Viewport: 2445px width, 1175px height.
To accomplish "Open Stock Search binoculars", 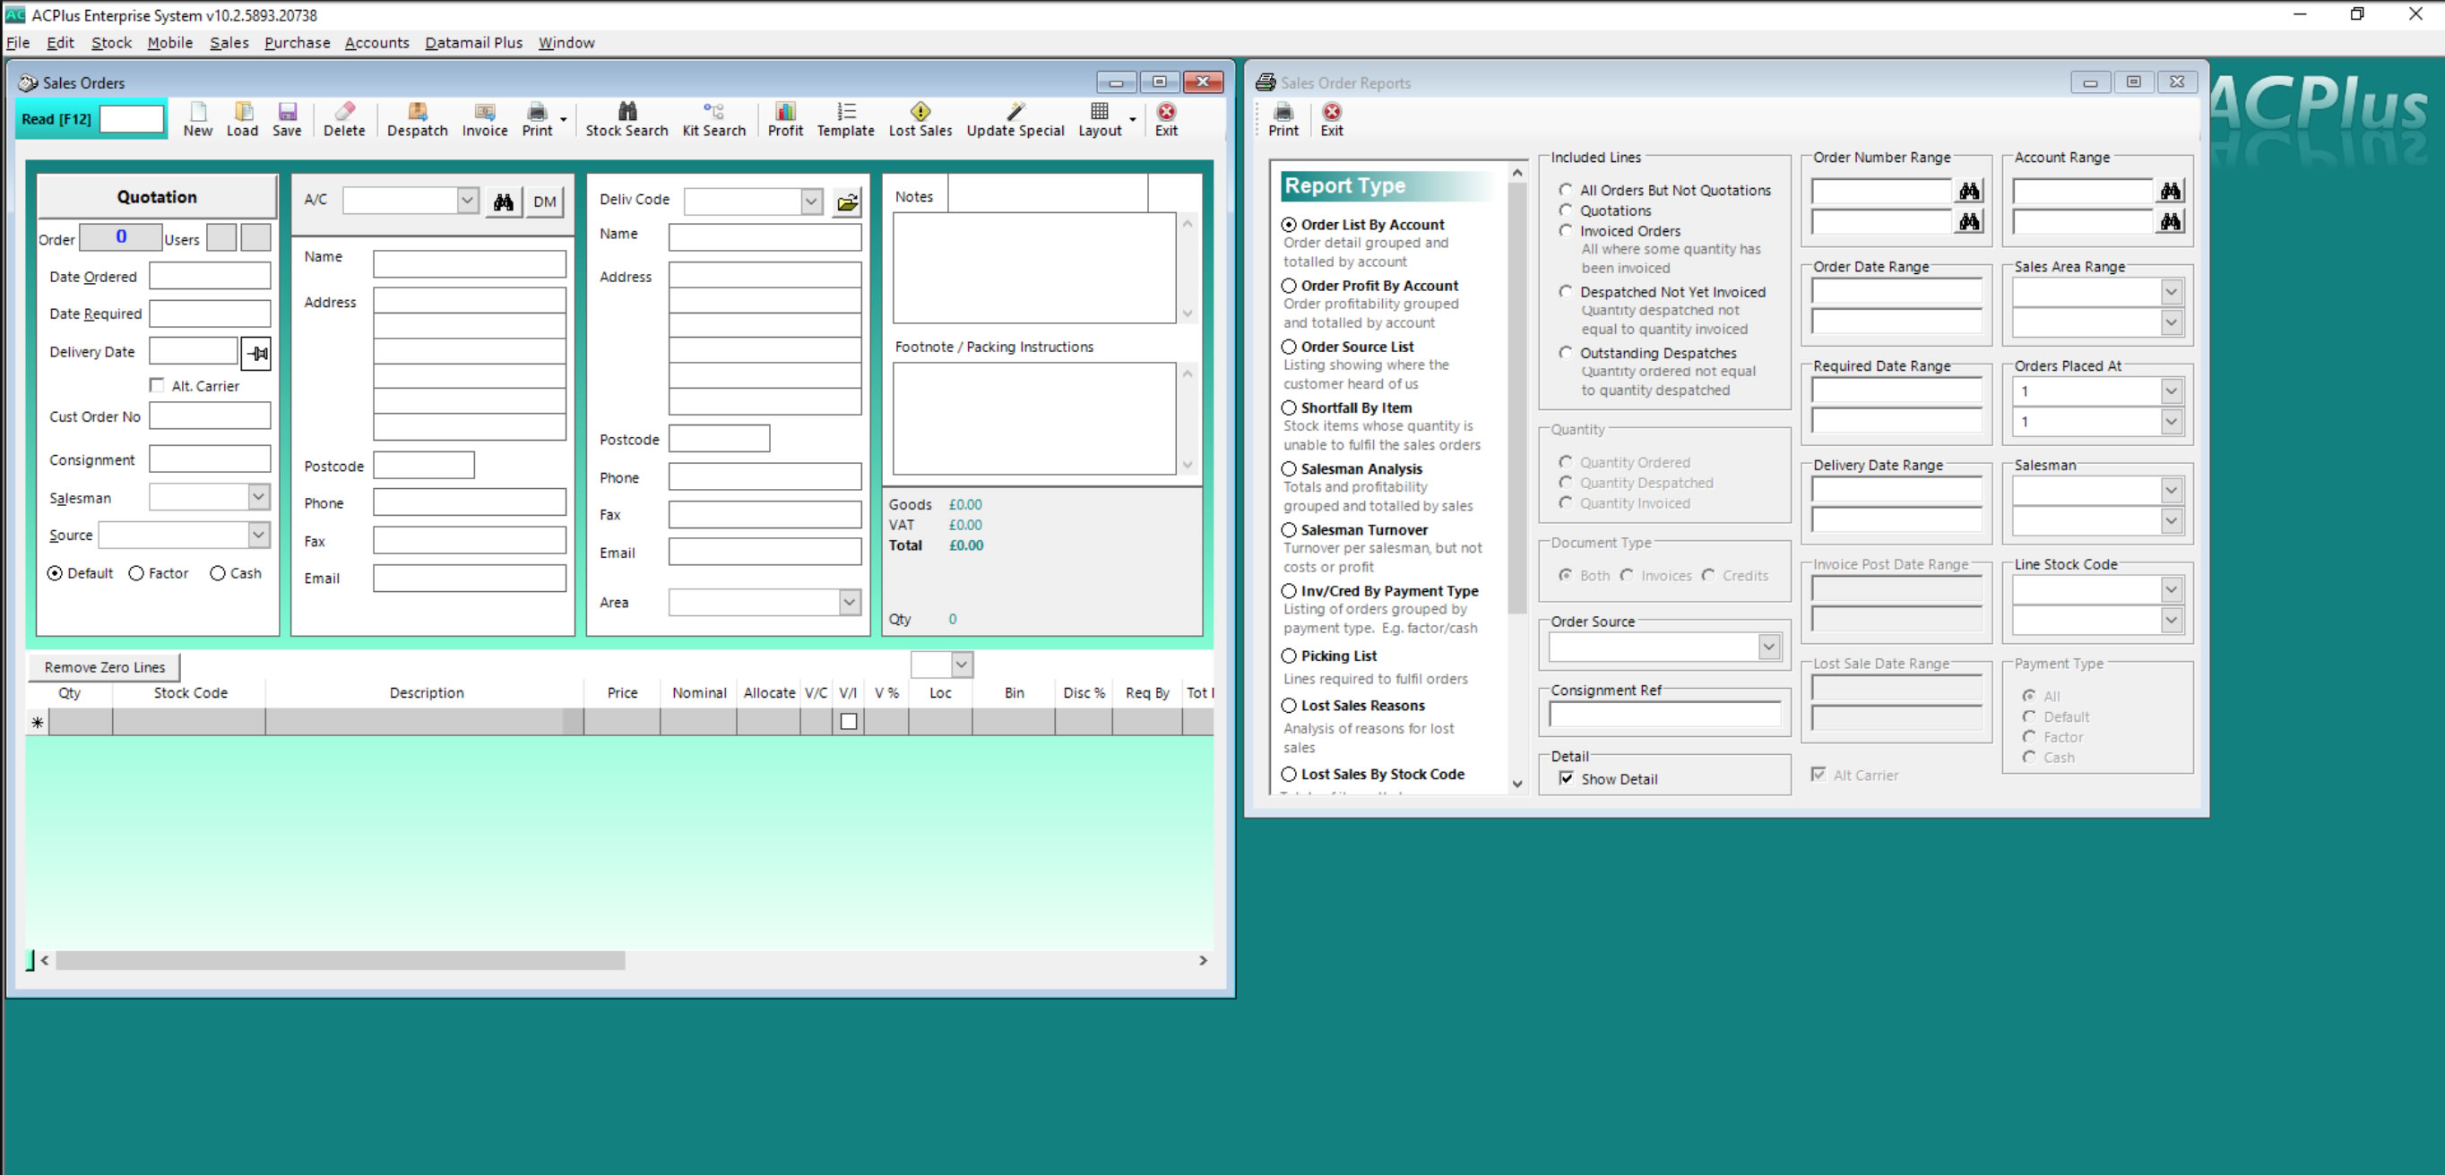I will pyautogui.click(x=626, y=119).
